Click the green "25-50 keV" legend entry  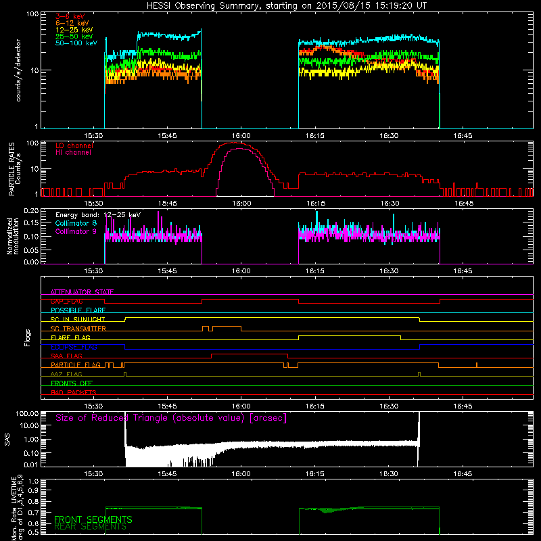coord(74,37)
